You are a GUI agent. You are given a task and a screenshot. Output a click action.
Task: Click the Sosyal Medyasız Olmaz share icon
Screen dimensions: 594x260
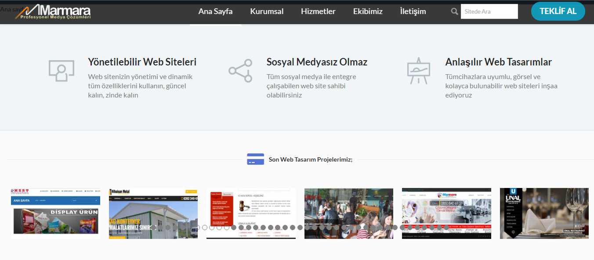(240, 71)
